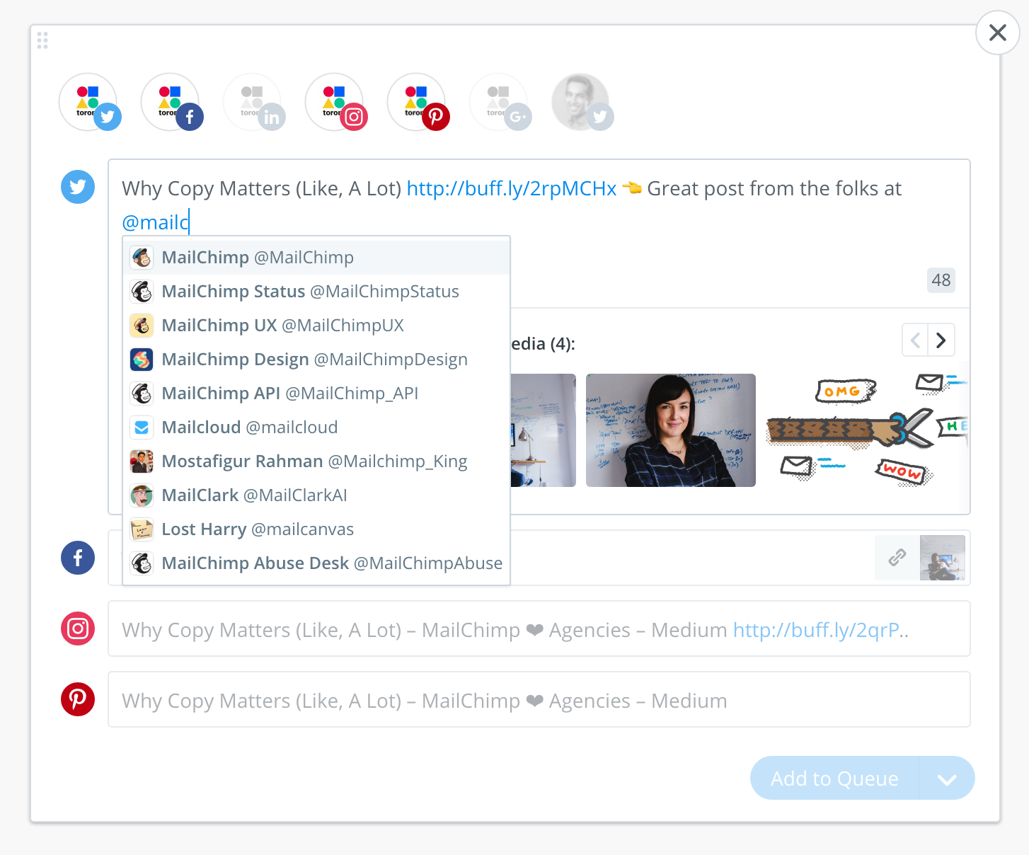Click the Pinterest icon beside the Pinterest composer
The width and height of the screenshot is (1029, 855).
78,699
